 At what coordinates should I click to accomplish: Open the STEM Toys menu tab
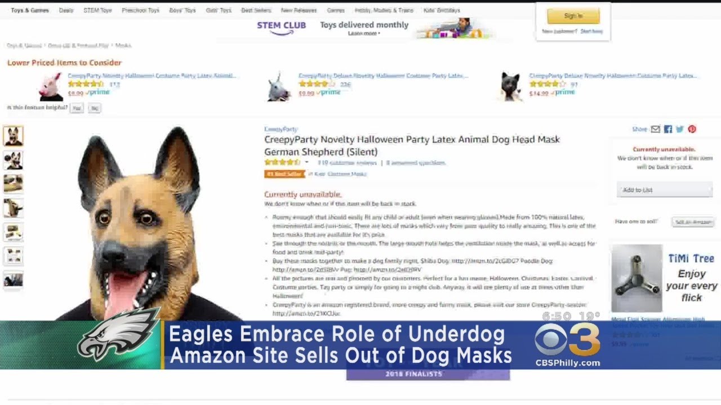coord(97,10)
